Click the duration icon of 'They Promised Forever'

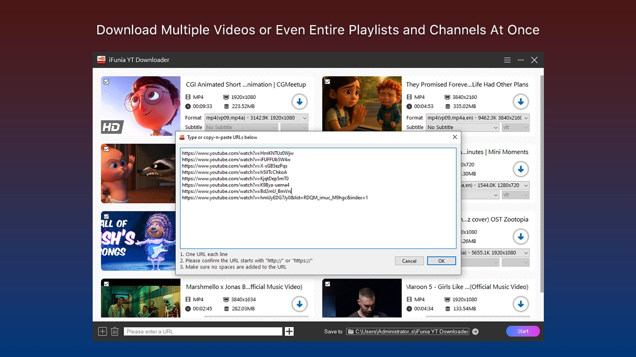tap(409, 106)
